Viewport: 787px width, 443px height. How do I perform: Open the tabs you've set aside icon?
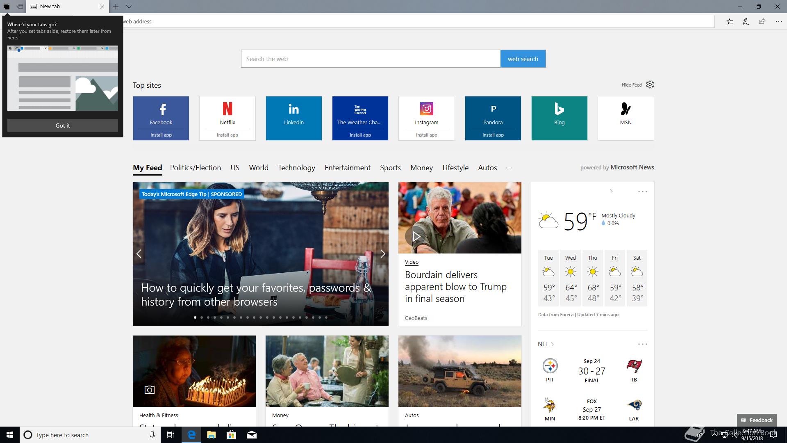7,7
